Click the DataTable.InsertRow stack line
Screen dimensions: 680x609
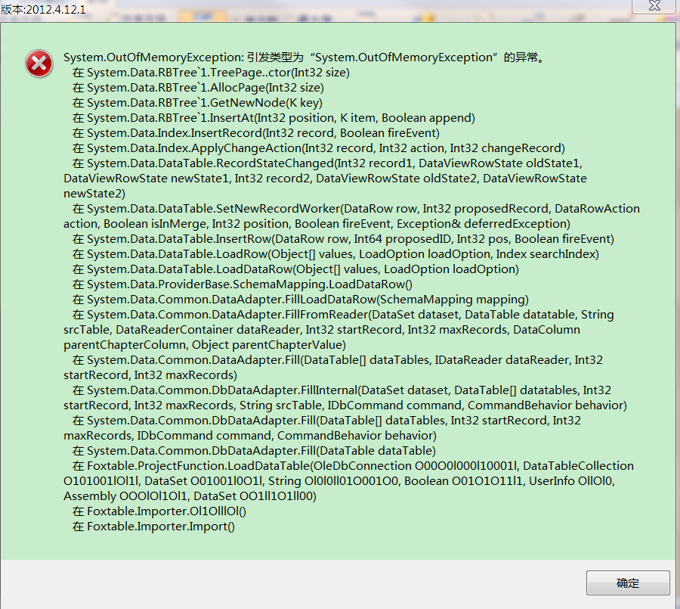(343, 239)
